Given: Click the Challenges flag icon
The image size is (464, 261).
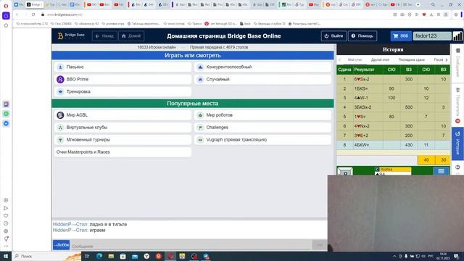Looking at the screenshot, I should click(200, 128).
